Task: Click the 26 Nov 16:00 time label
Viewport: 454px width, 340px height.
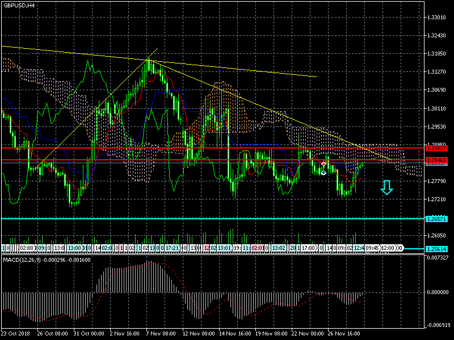Action: tap(344, 333)
